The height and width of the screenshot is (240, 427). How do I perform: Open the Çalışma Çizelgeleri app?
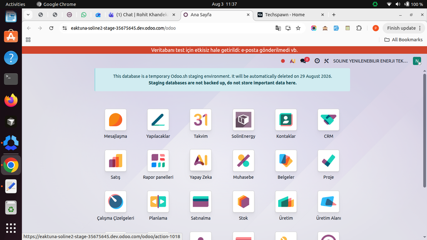click(x=116, y=202)
